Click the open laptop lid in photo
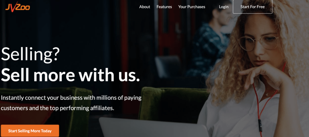This screenshot has width=309, height=137. point(154,127)
